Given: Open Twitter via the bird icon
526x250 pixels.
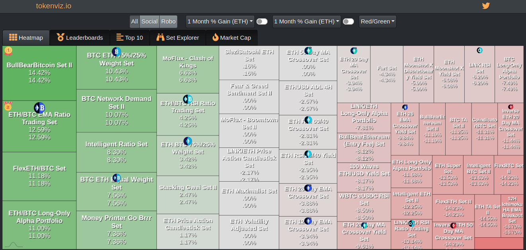Looking at the screenshot, I should [486, 6].
